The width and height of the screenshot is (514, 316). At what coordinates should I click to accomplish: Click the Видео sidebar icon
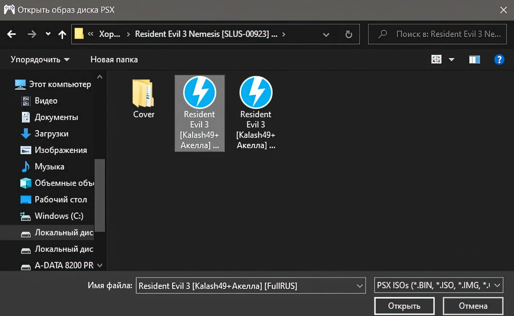pyautogui.click(x=26, y=101)
